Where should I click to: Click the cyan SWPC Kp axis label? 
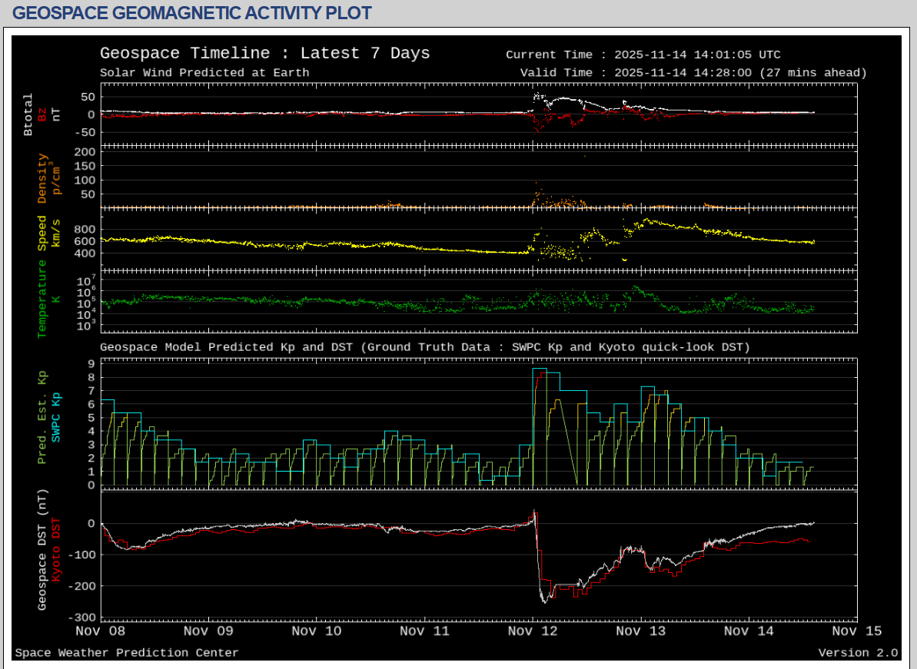coord(55,417)
